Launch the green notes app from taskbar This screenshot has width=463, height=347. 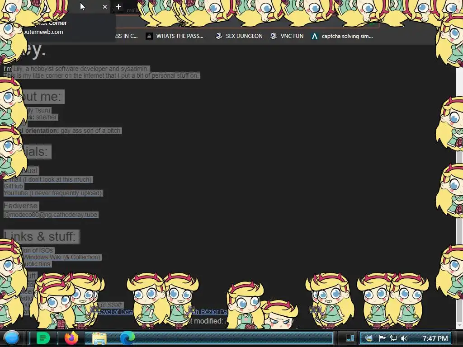(x=43, y=338)
